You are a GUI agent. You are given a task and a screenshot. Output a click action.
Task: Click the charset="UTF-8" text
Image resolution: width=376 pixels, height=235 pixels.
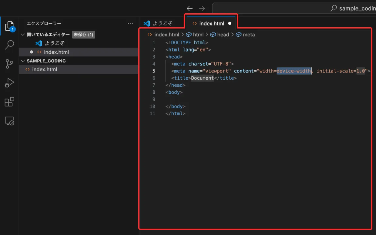(210, 64)
